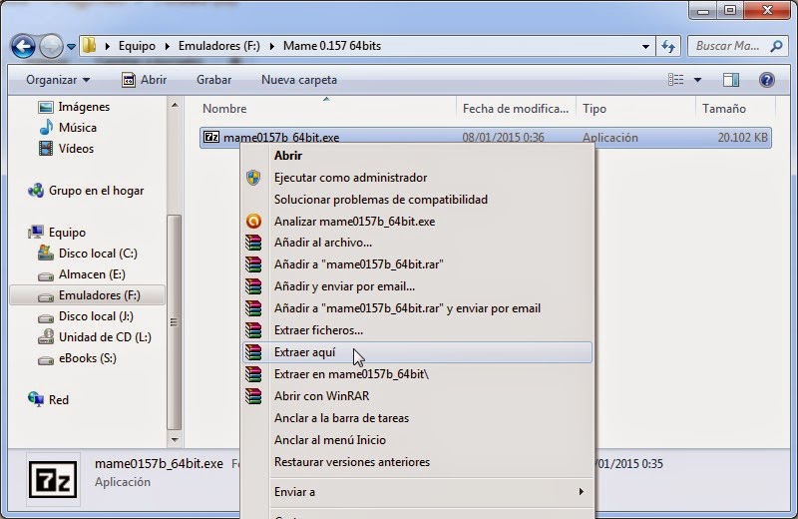Choose Añadir al archivo... entry
798x519 pixels.
coord(417,243)
